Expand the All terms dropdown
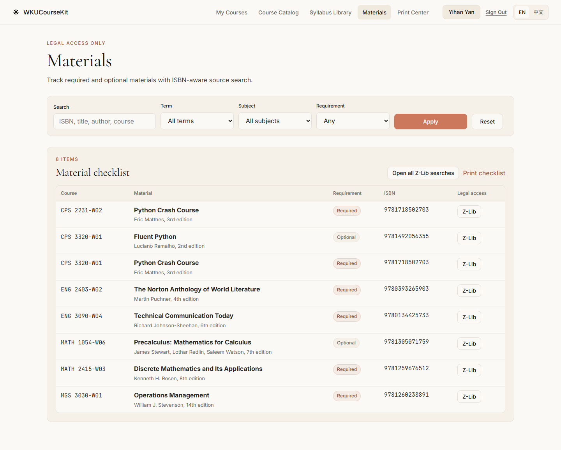This screenshot has width=561, height=450. tap(197, 121)
